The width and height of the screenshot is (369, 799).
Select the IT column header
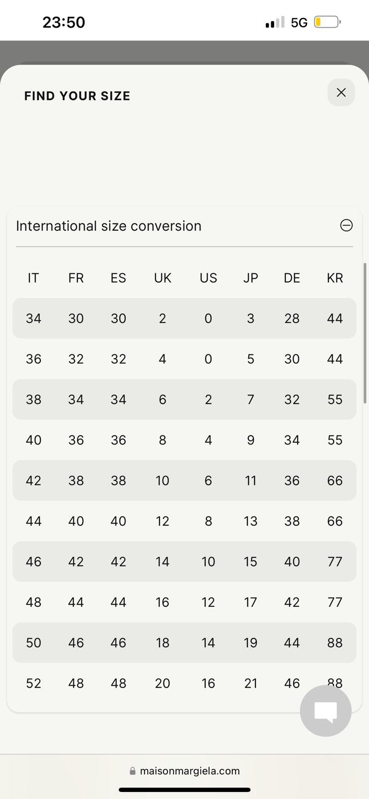(33, 278)
